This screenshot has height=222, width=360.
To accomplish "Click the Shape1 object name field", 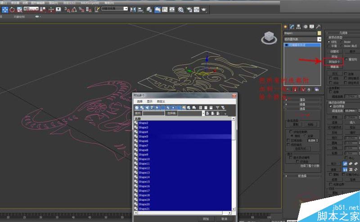I will [300, 33].
